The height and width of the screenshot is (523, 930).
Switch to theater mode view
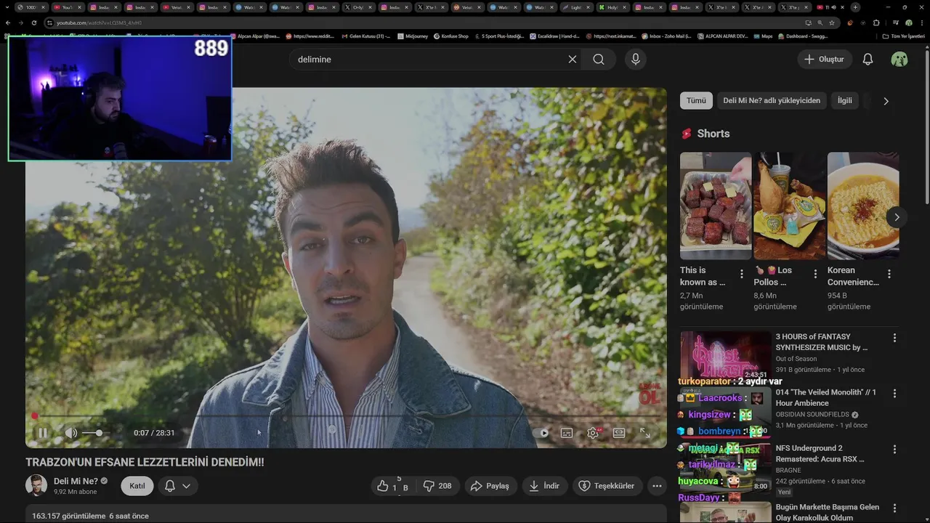619,433
